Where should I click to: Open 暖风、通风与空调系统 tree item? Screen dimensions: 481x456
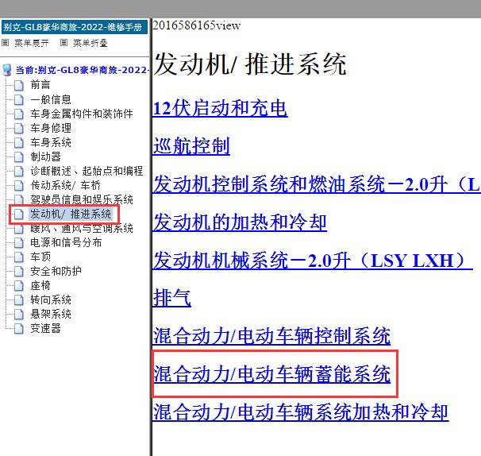pos(81,228)
